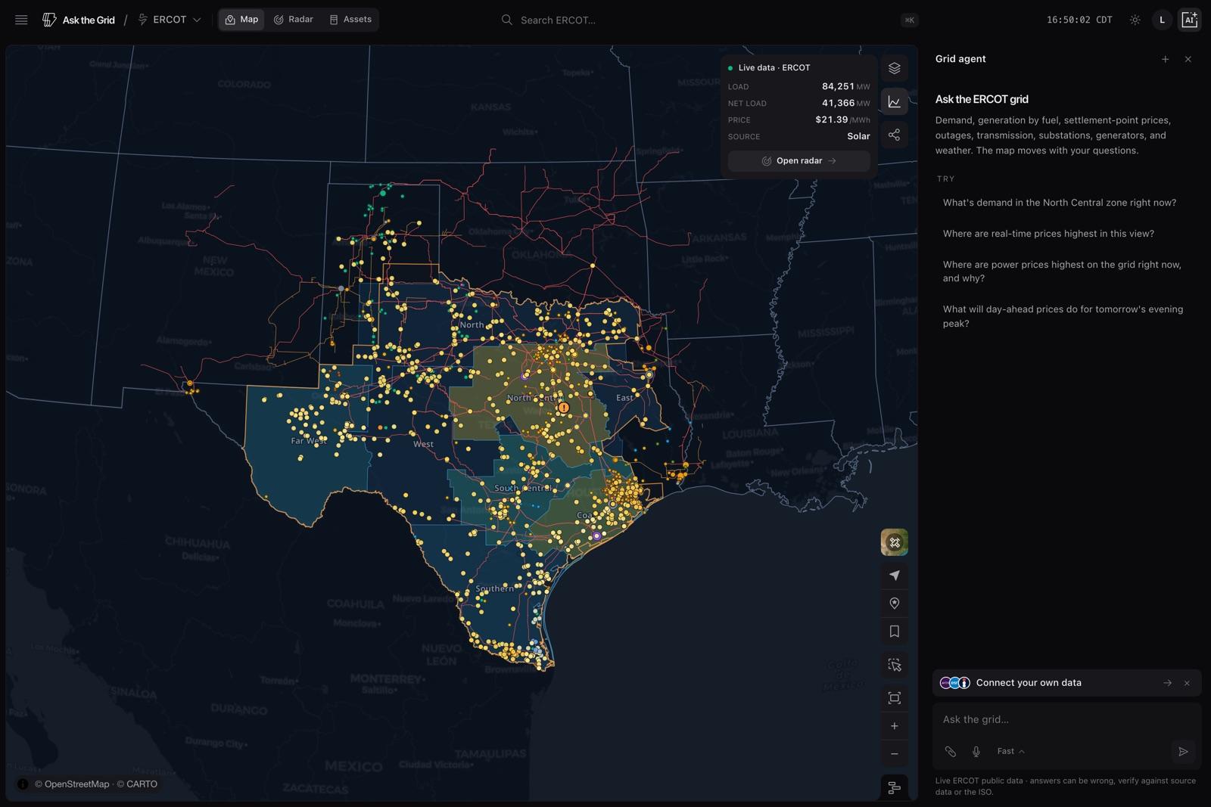Open the CARTO attribution link
The height and width of the screenshot is (807, 1211).
pyautogui.click(x=137, y=784)
